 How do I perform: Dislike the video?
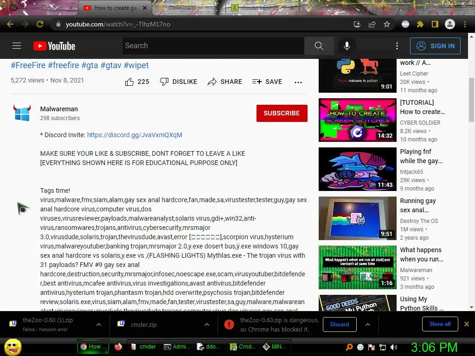coord(179,82)
